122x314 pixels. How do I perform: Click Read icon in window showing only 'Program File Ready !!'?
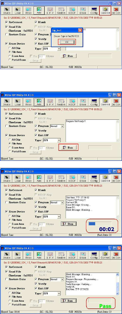point(28,103)
